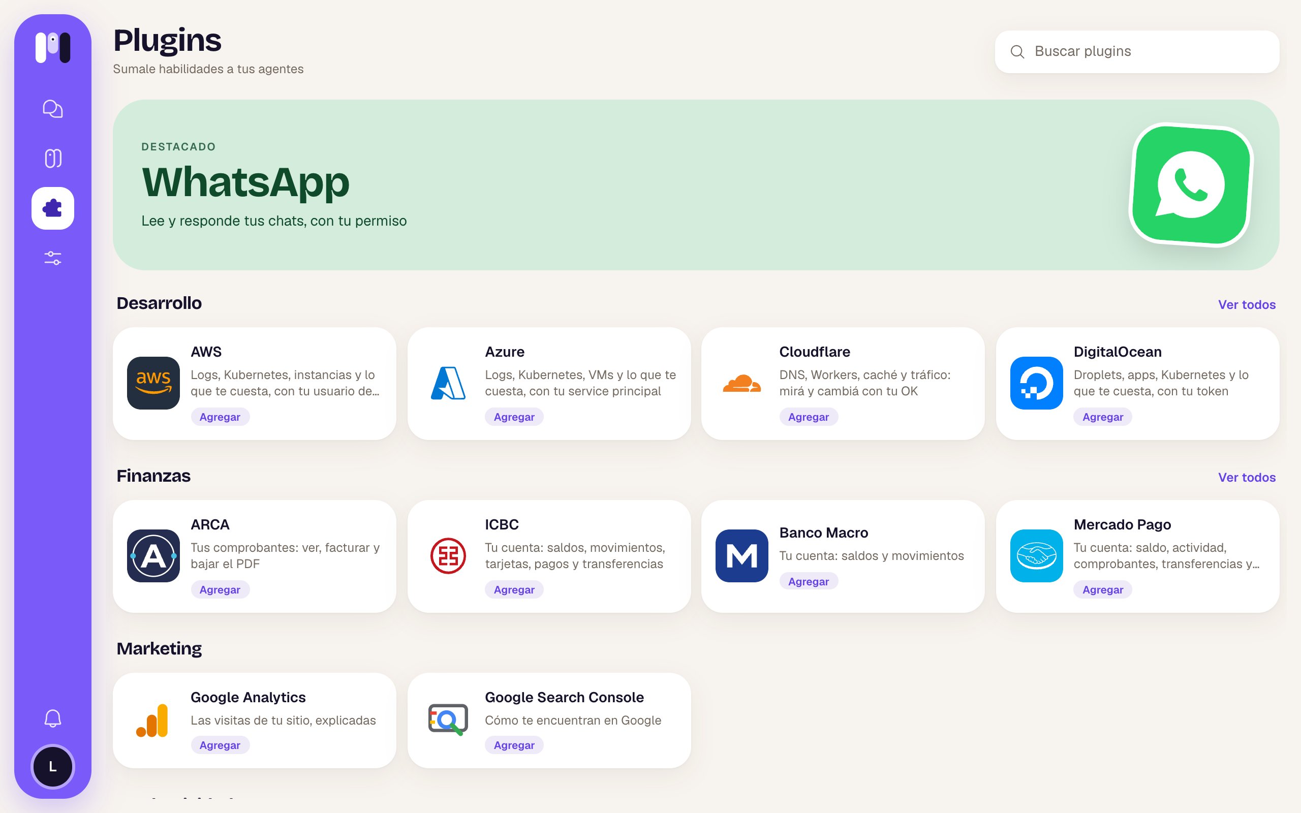Open user avatar L profile
Screen dimensions: 1301x813
(53, 767)
